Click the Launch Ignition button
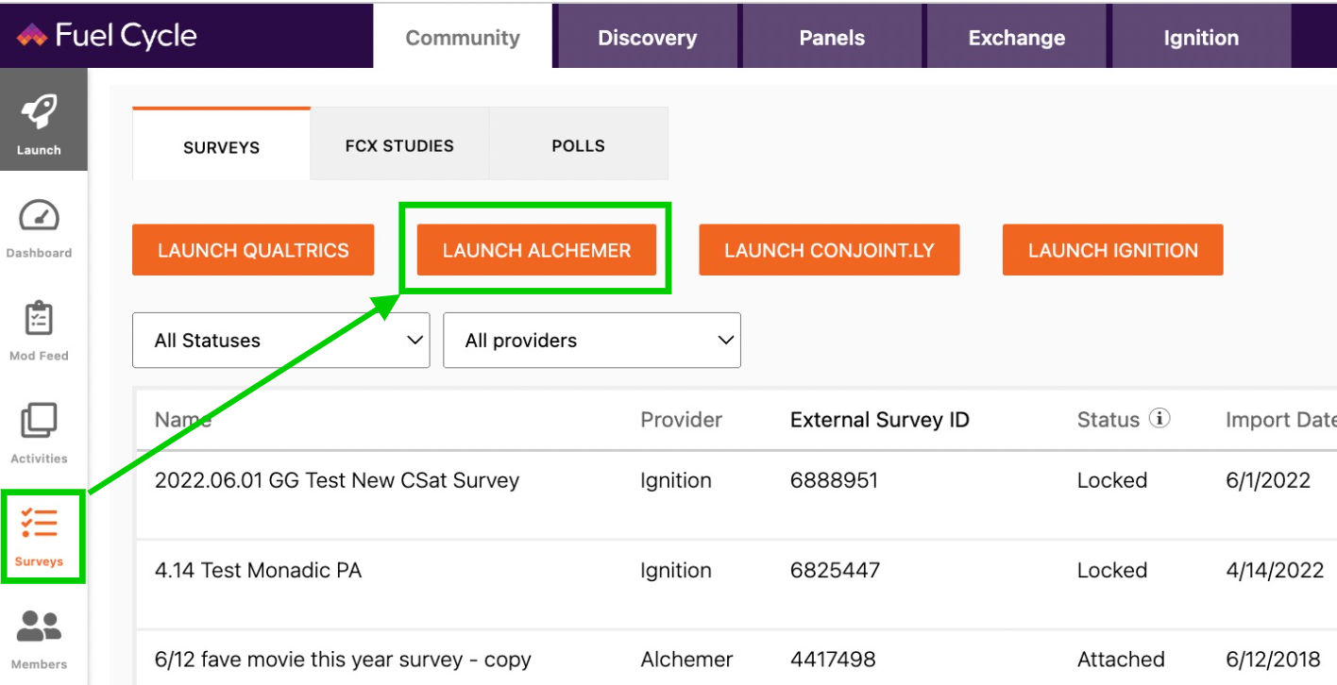This screenshot has width=1337, height=685. point(1112,250)
